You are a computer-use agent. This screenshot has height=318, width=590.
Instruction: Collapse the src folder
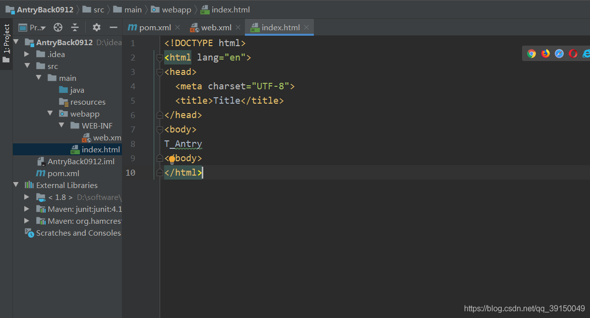point(27,65)
